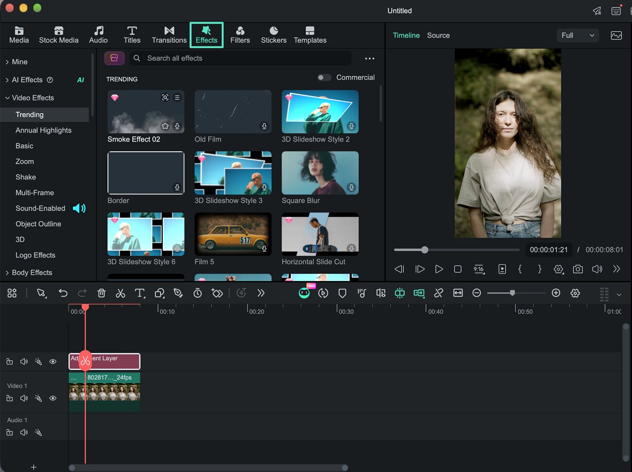Image resolution: width=632 pixels, height=472 pixels.
Task: Switch to the Stock Media tab
Action: tap(59, 35)
